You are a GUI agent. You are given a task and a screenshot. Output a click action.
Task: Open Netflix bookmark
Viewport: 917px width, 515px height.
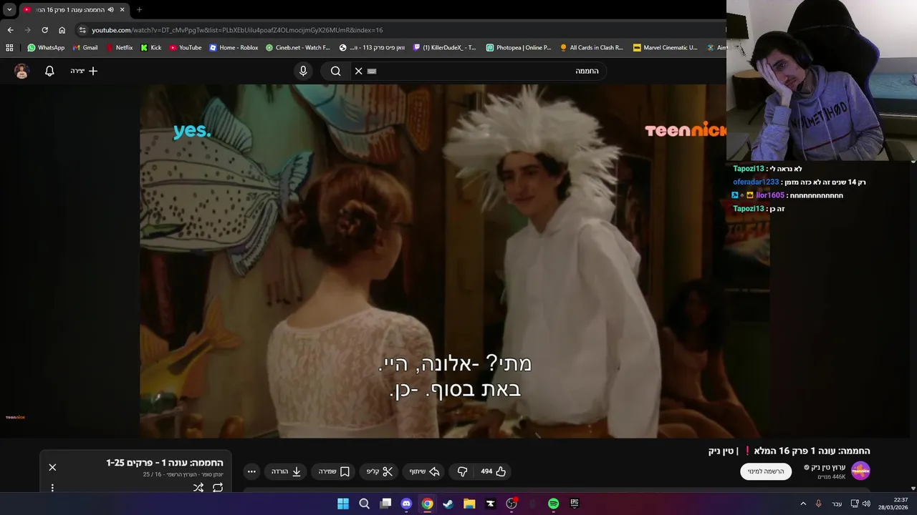(119, 48)
